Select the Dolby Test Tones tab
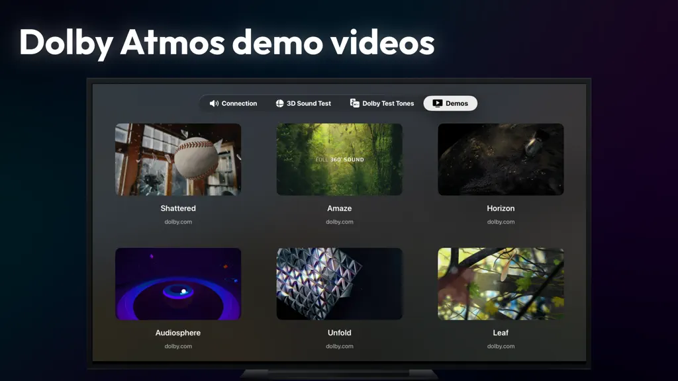The height and width of the screenshot is (381, 678). click(x=382, y=103)
